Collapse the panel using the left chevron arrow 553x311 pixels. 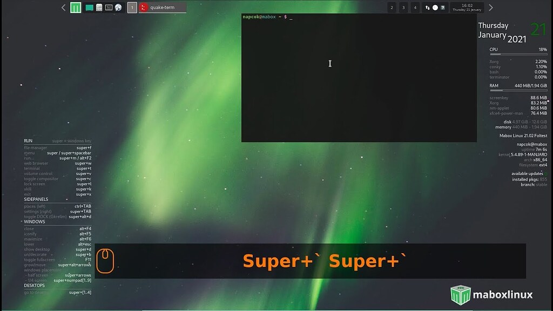point(64,8)
